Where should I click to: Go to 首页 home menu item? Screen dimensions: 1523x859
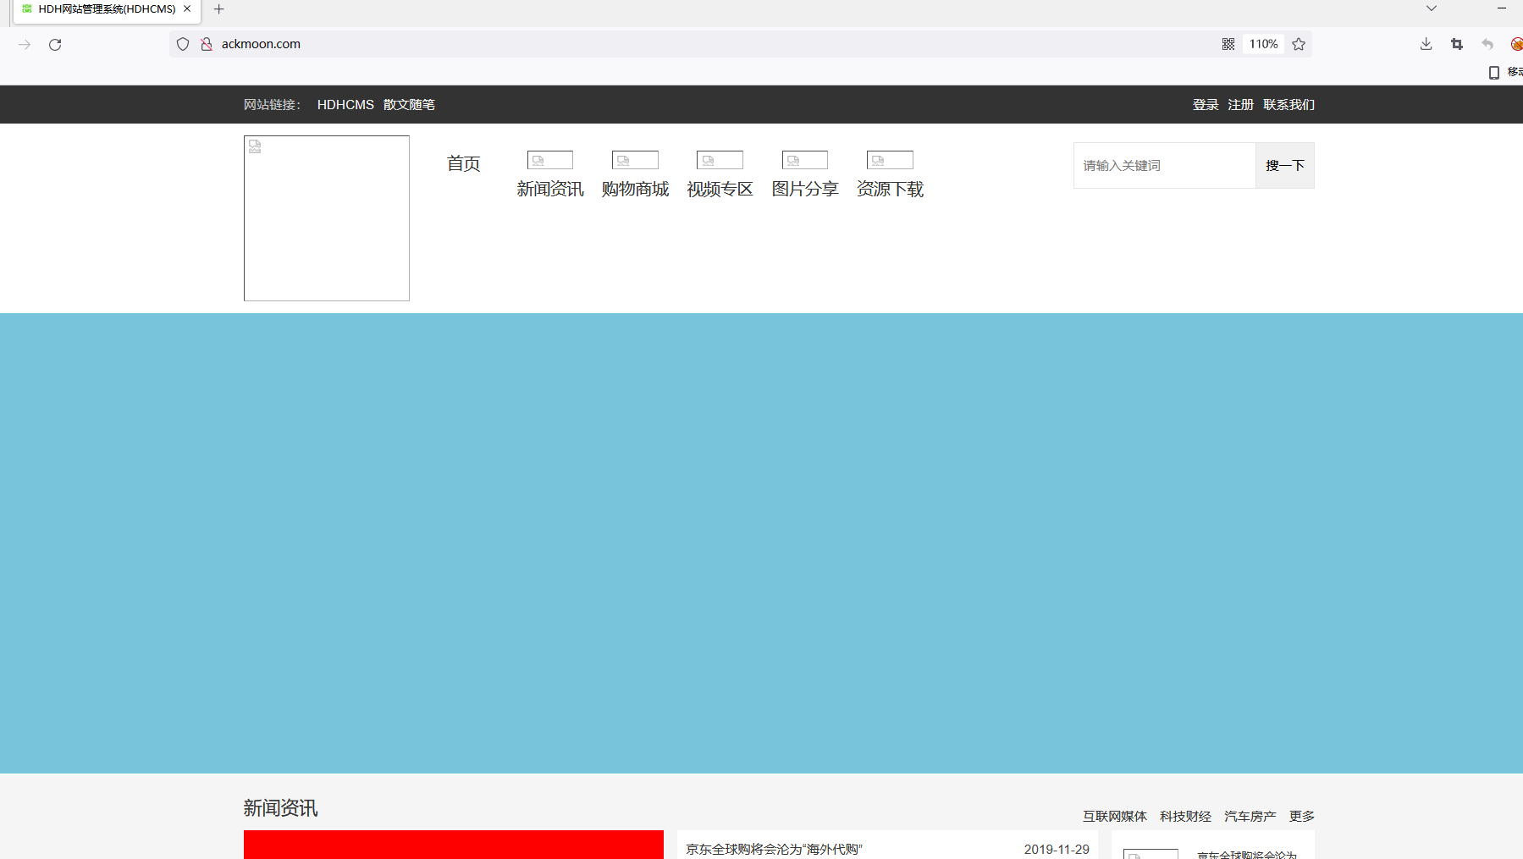(x=464, y=163)
